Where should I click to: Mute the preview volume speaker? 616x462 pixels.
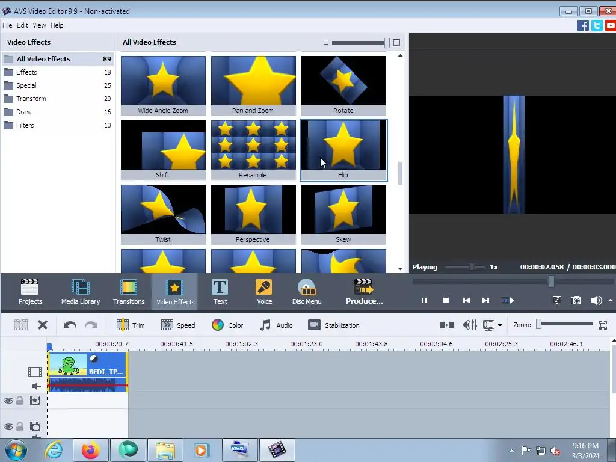tap(596, 301)
